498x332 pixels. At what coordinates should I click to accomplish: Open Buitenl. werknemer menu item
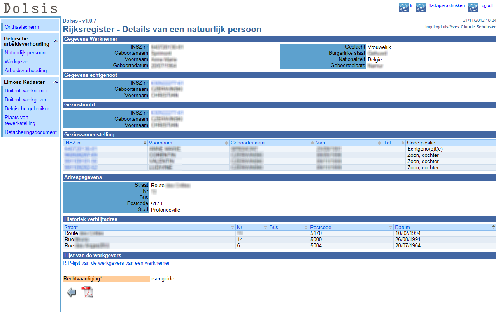pyautogui.click(x=26, y=91)
